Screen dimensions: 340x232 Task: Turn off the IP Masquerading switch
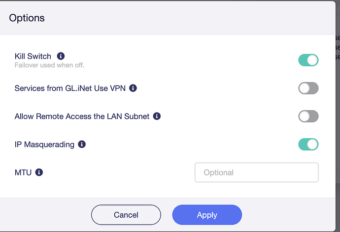[308, 145]
